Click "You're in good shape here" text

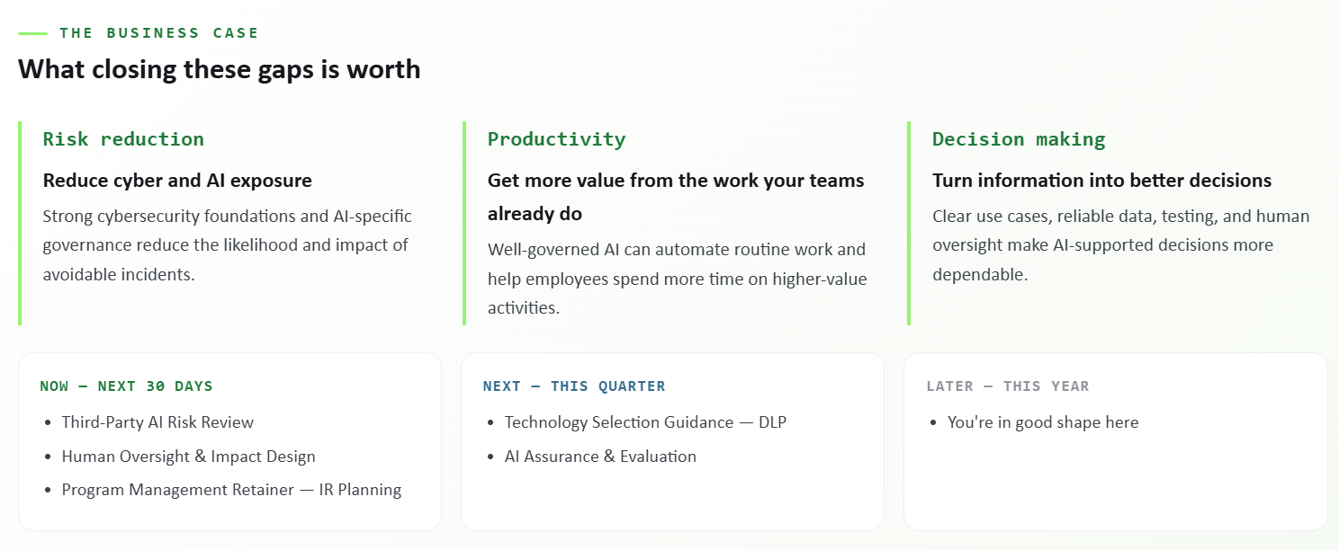tap(1043, 422)
